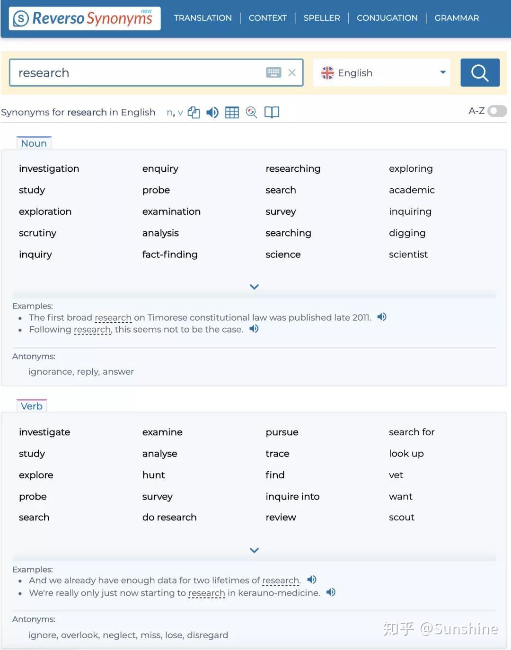Open the TRANSLATION menu item
Viewport: 511px width, 650px height.
click(x=203, y=18)
